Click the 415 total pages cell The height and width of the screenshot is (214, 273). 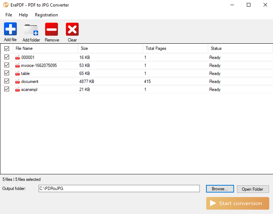[147, 81]
